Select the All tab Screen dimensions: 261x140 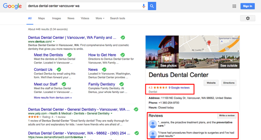(x=30, y=18)
